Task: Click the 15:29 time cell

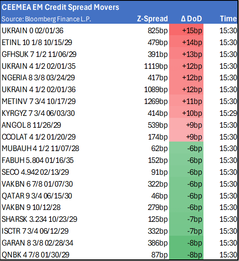Action: coord(228,113)
